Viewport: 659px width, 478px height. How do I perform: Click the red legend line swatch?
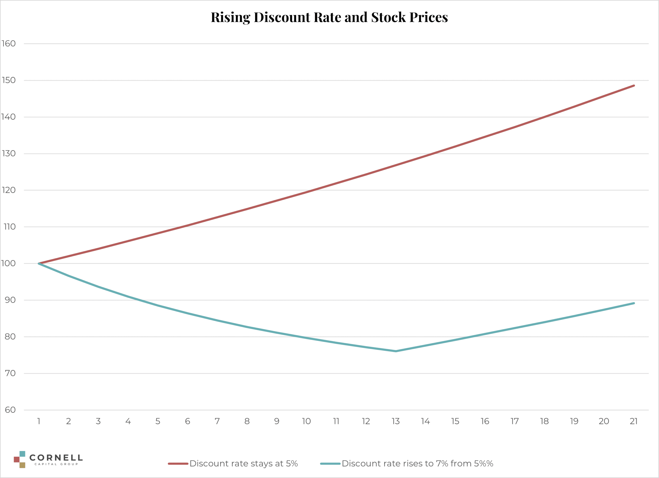[178, 464]
